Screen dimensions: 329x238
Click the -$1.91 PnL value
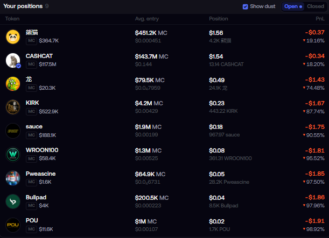pyautogui.click(x=315, y=221)
